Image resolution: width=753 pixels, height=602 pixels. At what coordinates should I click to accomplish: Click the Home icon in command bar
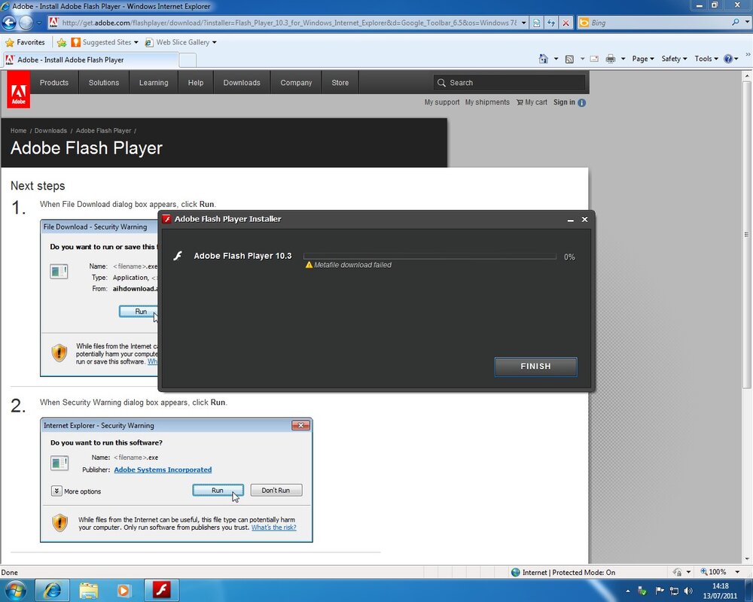click(543, 59)
